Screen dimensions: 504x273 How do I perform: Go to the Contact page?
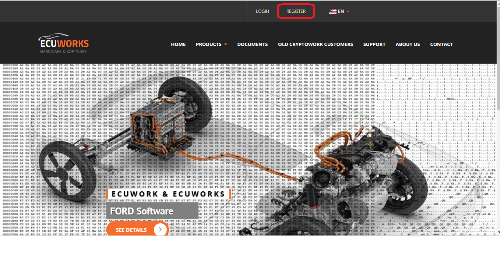click(x=441, y=44)
